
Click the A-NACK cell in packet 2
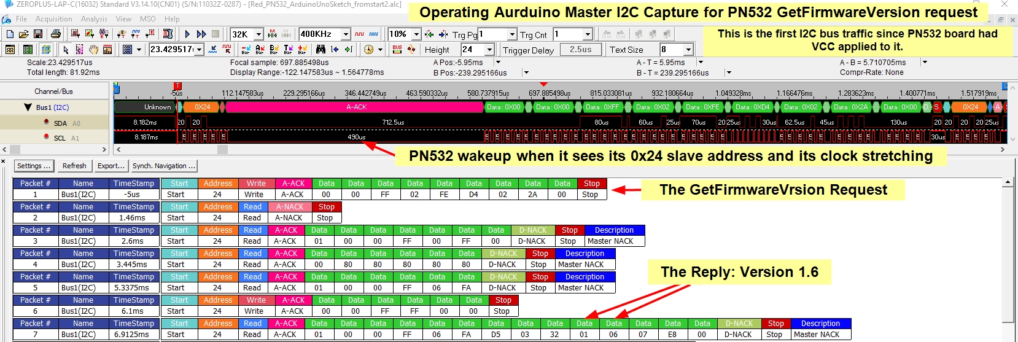289,218
